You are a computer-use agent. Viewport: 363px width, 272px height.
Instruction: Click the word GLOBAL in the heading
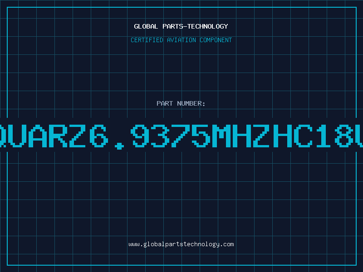click(146, 26)
